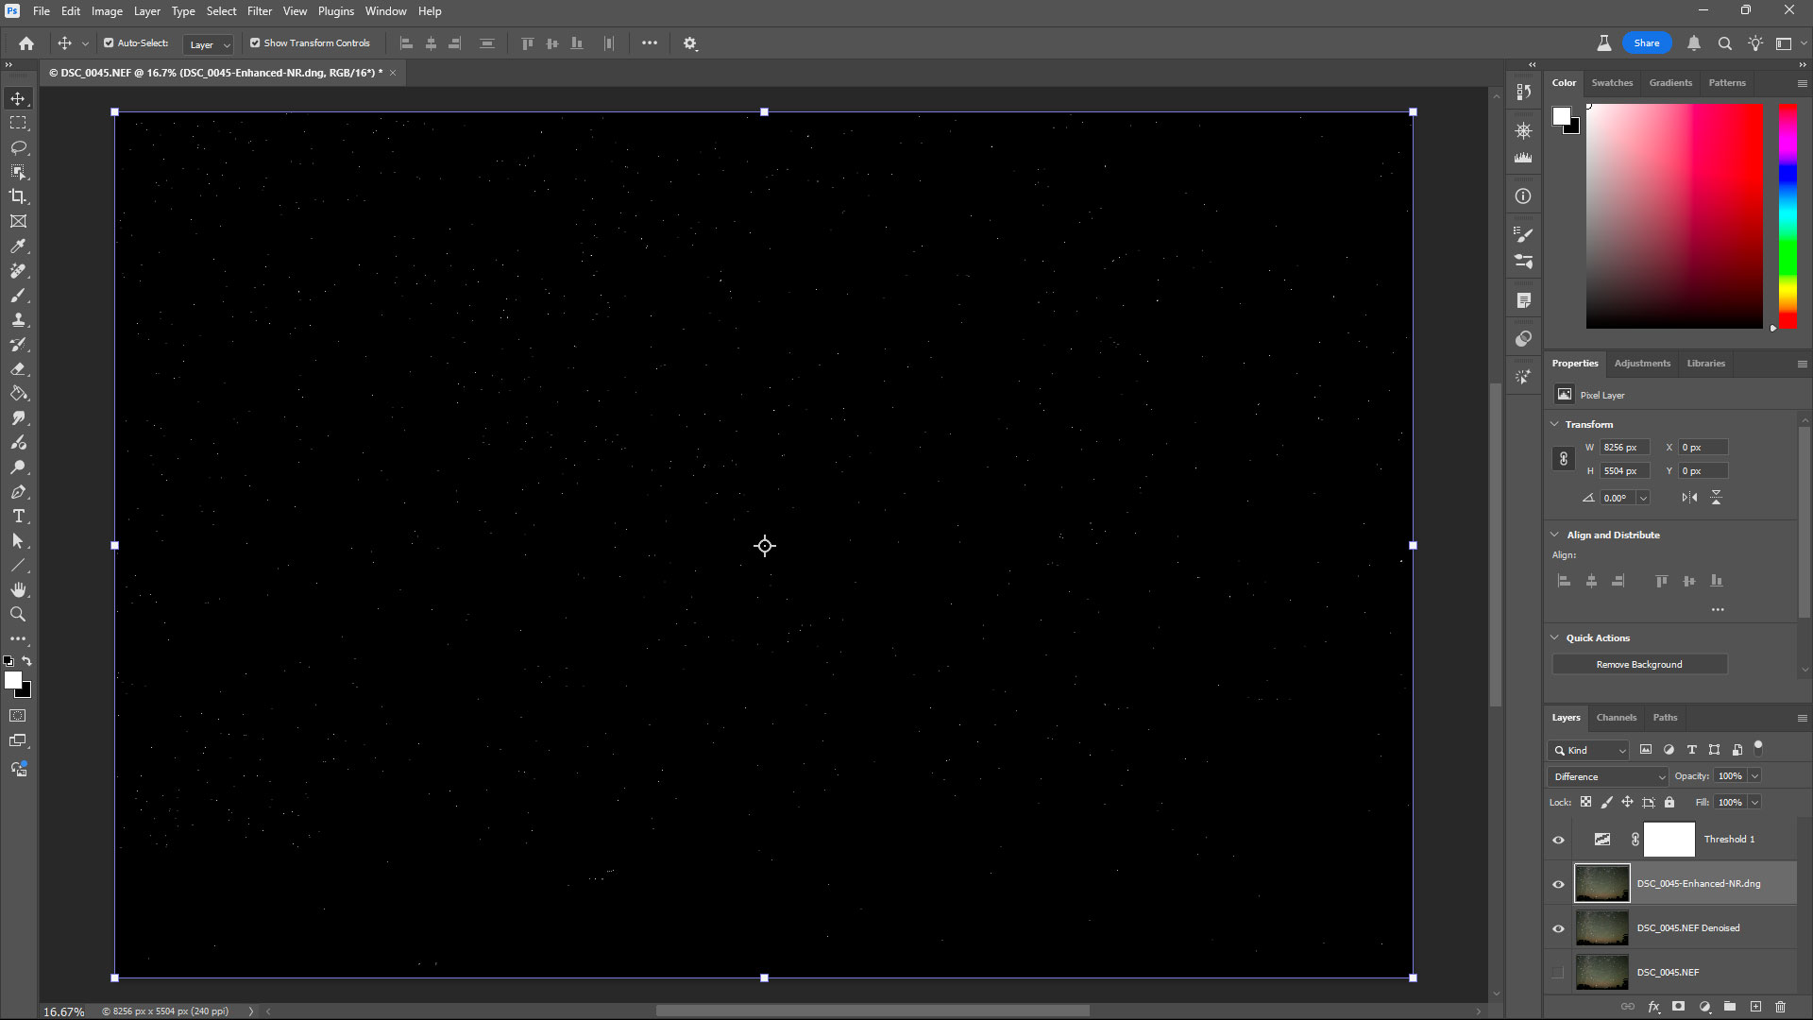This screenshot has height=1020, width=1813.
Task: Open the Add layer style fx menu
Action: coord(1655,1007)
